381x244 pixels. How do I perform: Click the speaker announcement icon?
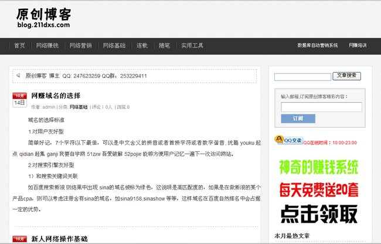click(18, 76)
